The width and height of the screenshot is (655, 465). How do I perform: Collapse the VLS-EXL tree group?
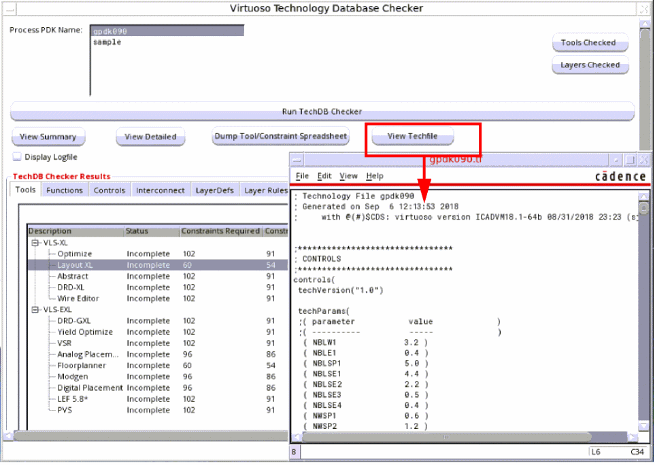click(34, 309)
